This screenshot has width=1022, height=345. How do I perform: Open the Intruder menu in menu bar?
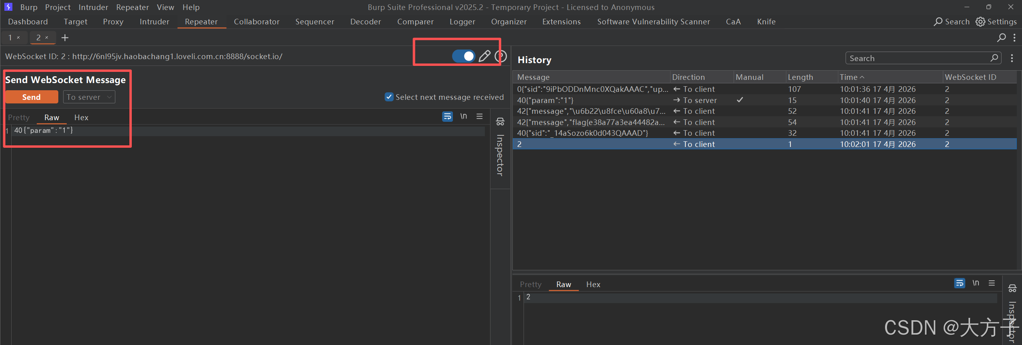93,7
